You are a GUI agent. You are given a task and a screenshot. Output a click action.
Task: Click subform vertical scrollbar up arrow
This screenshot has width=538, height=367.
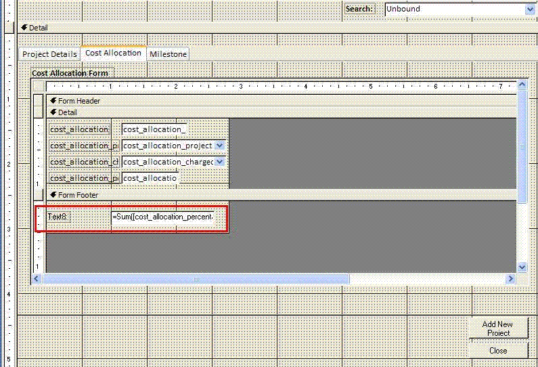[x=522, y=85]
